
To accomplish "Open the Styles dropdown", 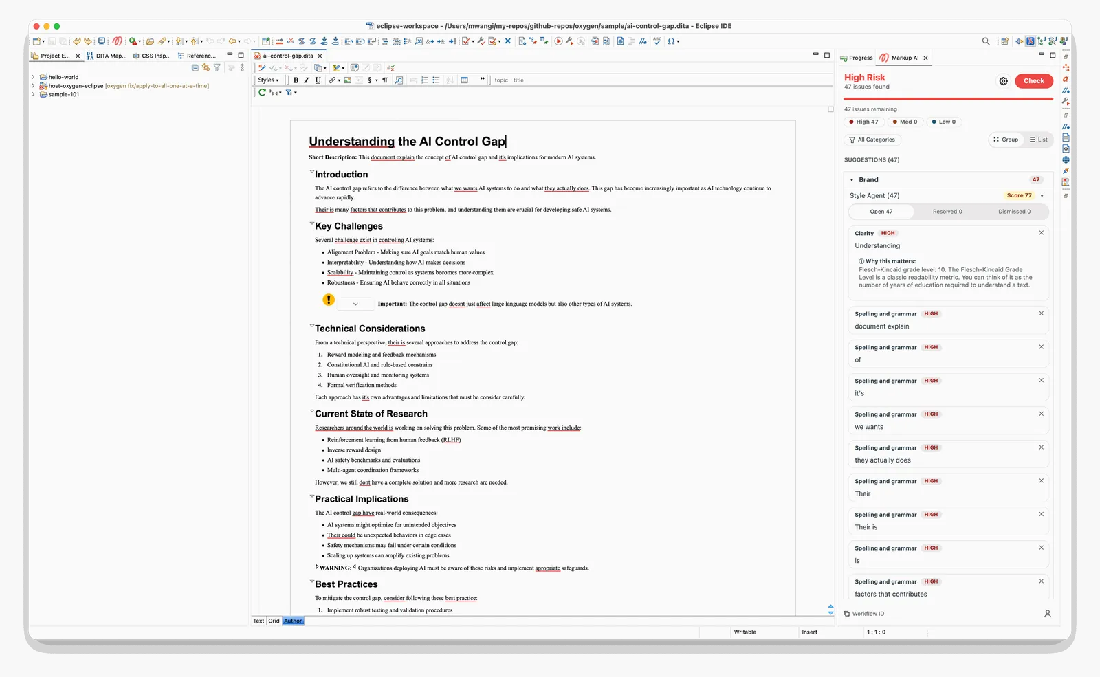I will [268, 80].
